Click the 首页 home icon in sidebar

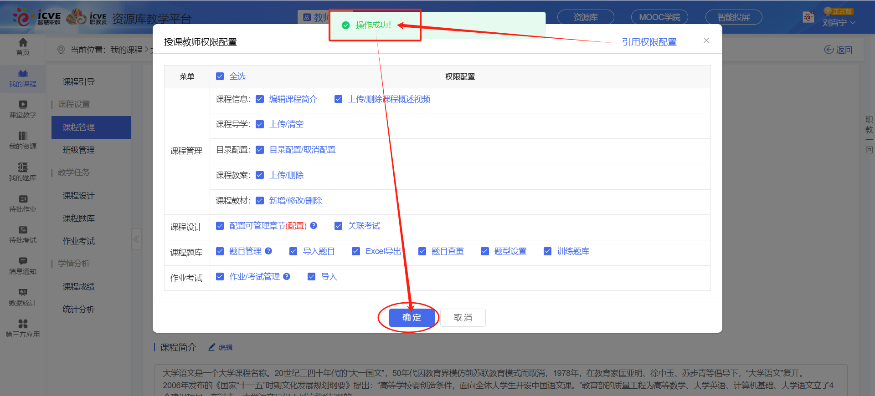[23, 42]
